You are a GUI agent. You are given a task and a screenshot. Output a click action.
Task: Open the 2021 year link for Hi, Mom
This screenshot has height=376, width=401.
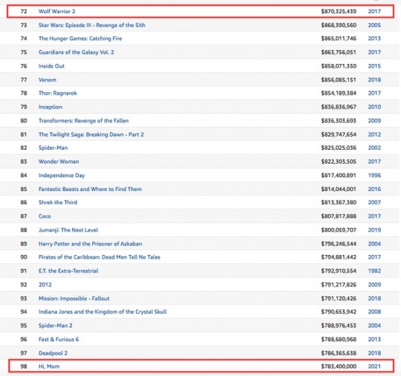(x=374, y=367)
